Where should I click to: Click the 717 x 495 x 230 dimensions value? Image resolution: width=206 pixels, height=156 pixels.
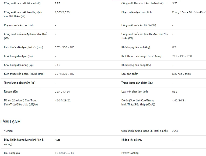[182, 56]
